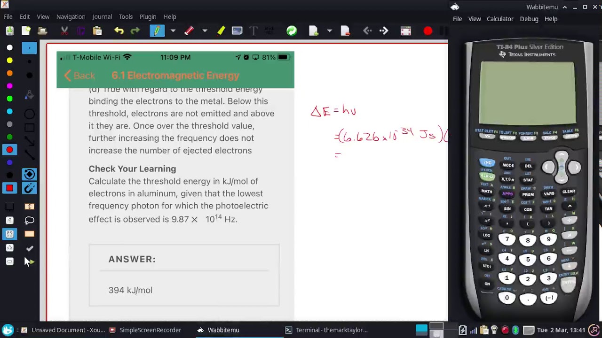Screen dimensions: 602x338
Task: Open the Pen tool options dropdown arrow
Action: pos(173,31)
